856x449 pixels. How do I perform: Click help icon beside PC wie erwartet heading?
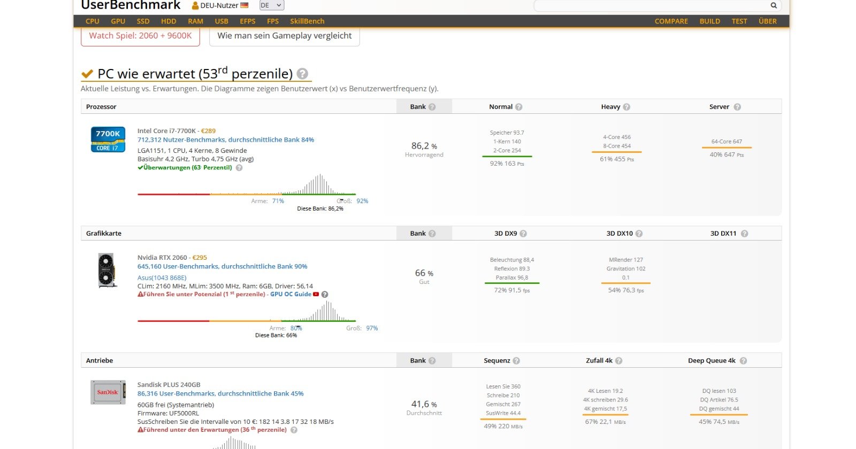coord(302,74)
